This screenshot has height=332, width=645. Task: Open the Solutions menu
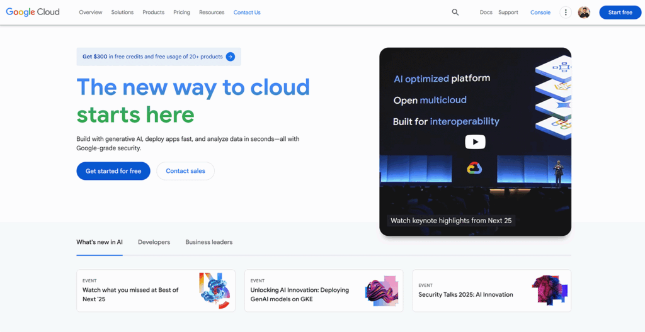click(x=122, y=13)
